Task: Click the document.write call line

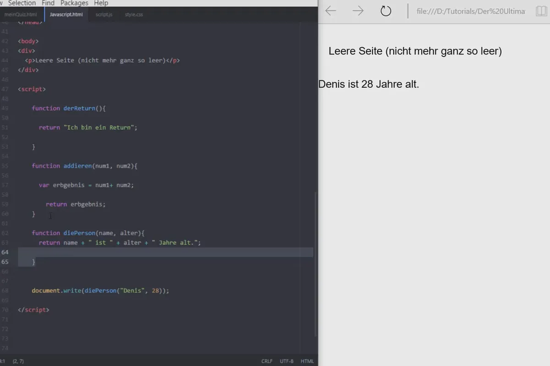Action: (x=100, y=291)
